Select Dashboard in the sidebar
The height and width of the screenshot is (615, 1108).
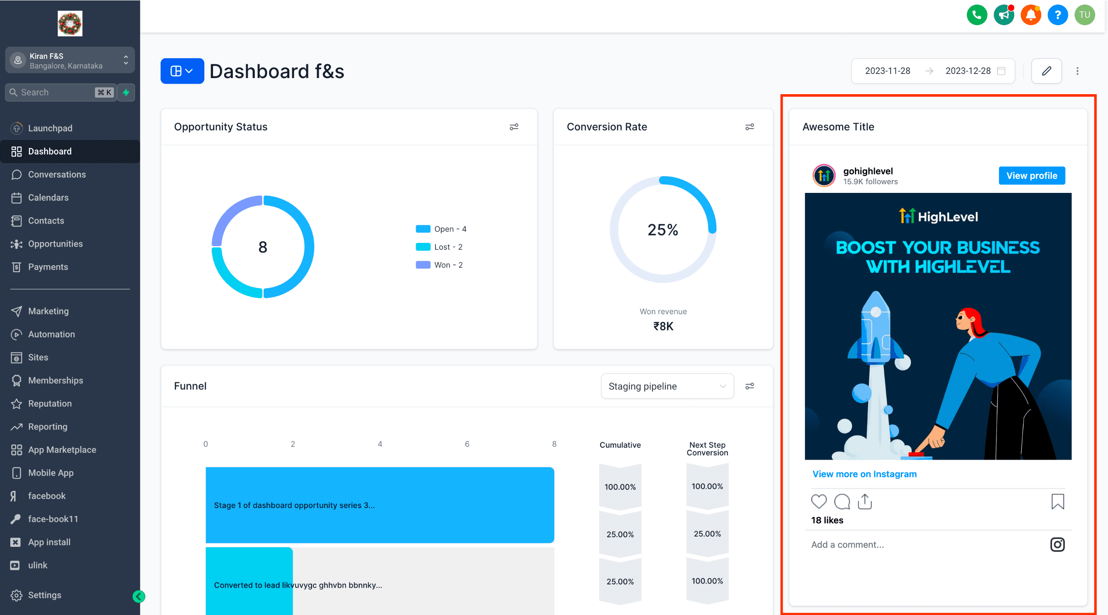pyautogui.click(x=70, y=152)
